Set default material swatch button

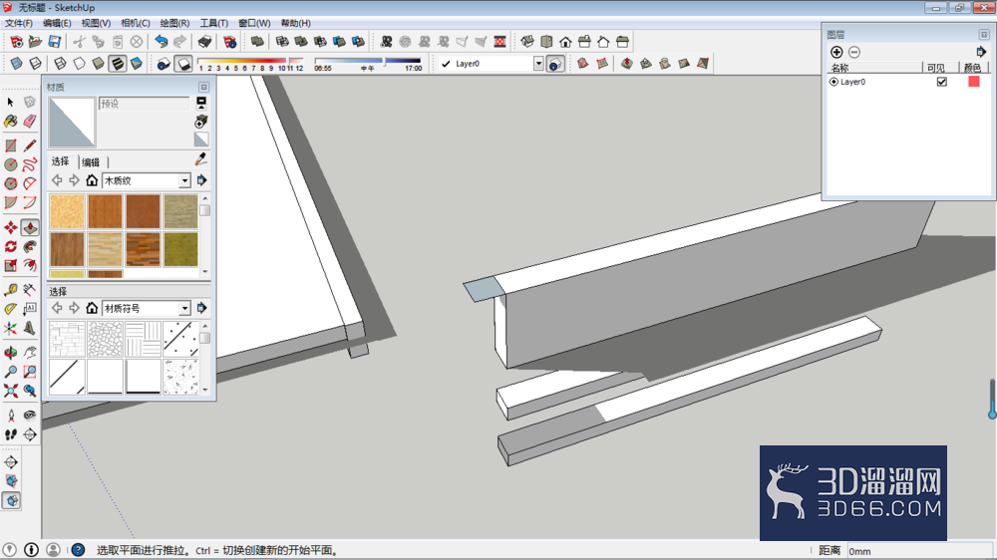pos(201,140)
